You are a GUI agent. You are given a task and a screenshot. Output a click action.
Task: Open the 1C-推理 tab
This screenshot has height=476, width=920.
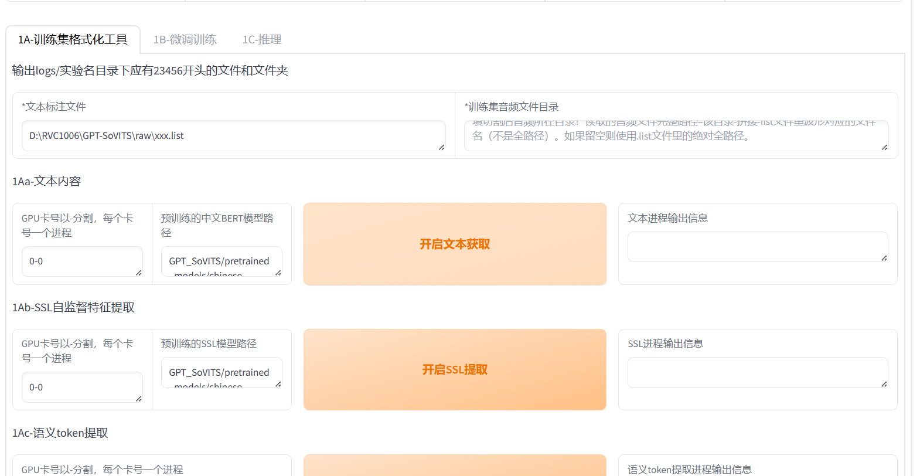[x=262, y=39]
